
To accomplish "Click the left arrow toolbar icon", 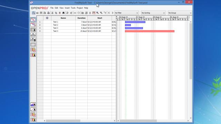I will (109, 13).
